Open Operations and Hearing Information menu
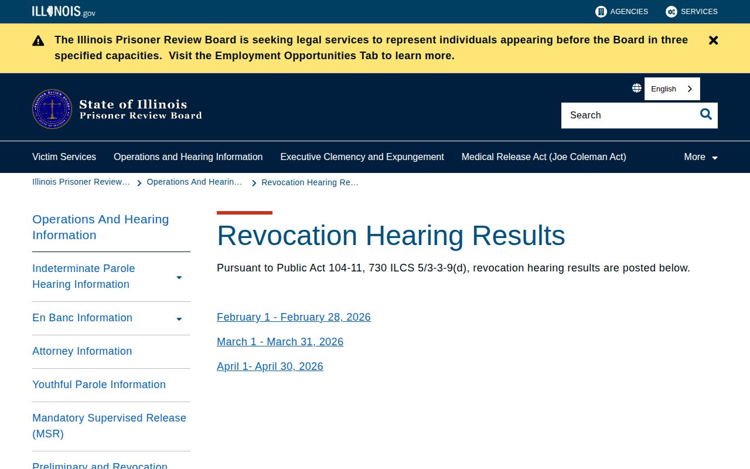 188,157
